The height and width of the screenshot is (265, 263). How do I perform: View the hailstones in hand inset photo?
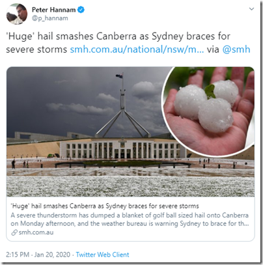coord(210,111)
